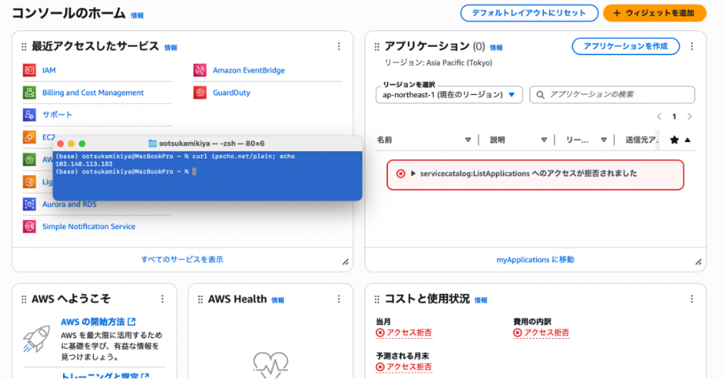Open Billing and Cost Management link
The height and width of the screenshot is (379, 725).
93,93
